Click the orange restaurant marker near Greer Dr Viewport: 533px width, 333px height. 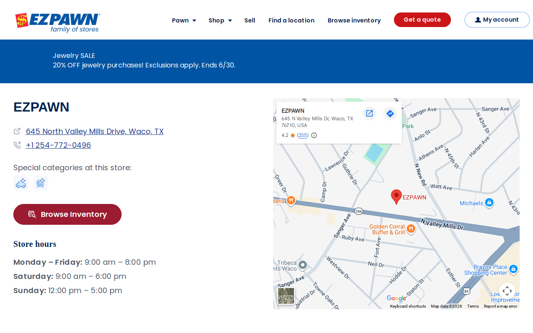coord(291,201)
